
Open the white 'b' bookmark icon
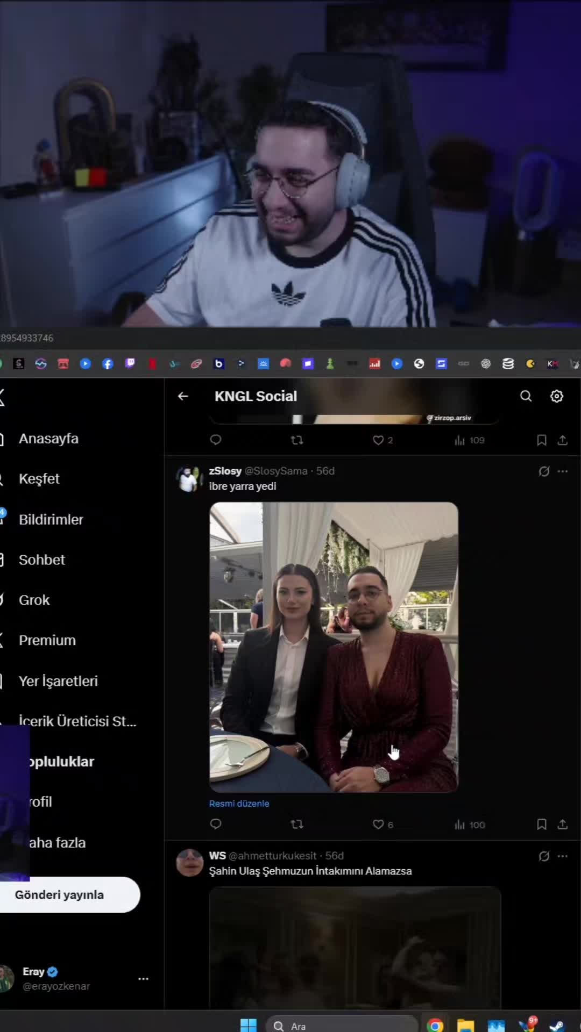[x=219, y=364]
